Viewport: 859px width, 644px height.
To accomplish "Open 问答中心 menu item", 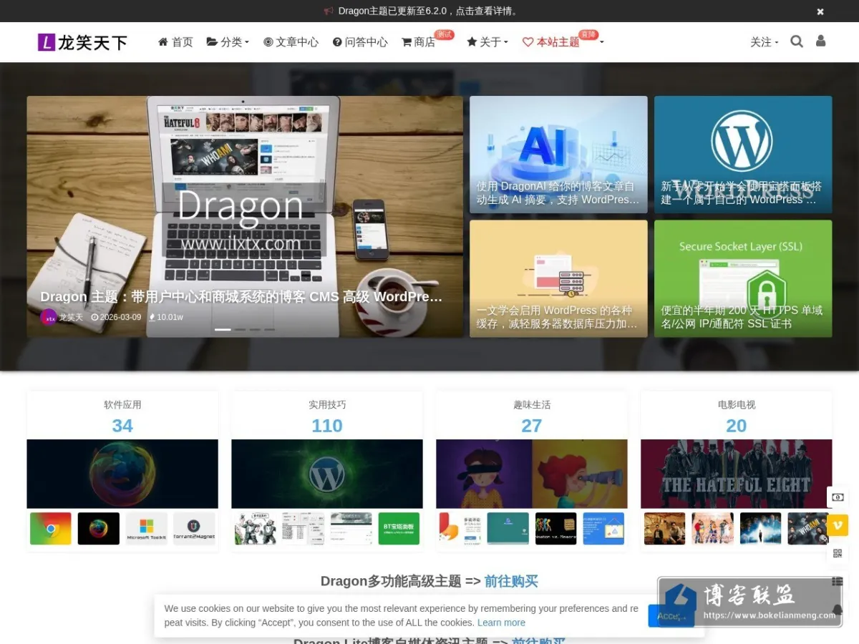I will pos(360,42).
